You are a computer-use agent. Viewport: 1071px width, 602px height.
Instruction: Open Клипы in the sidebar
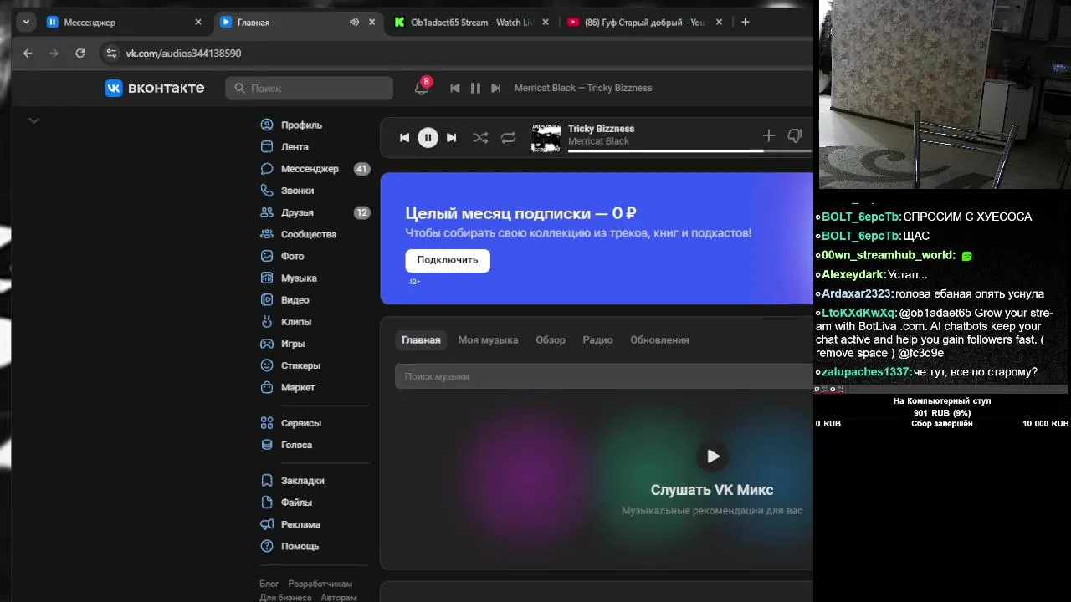[286, 321]
